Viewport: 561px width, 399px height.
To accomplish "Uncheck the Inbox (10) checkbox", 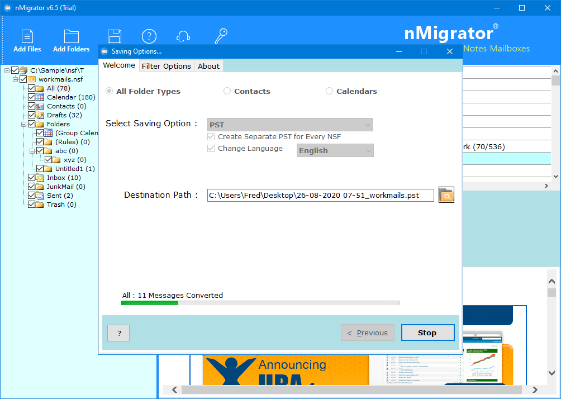I will (31, 178).
